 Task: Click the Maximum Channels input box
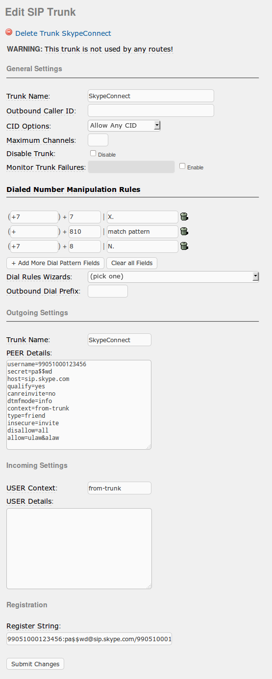(x=98, y=140)
